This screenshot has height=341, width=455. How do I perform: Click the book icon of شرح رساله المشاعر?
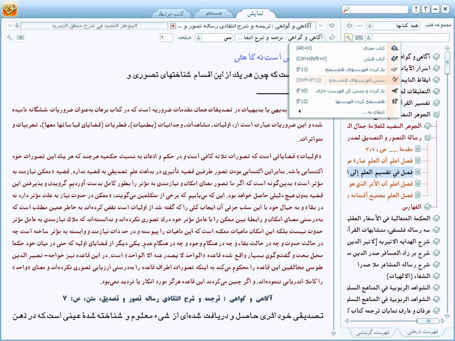coord(436,264)
